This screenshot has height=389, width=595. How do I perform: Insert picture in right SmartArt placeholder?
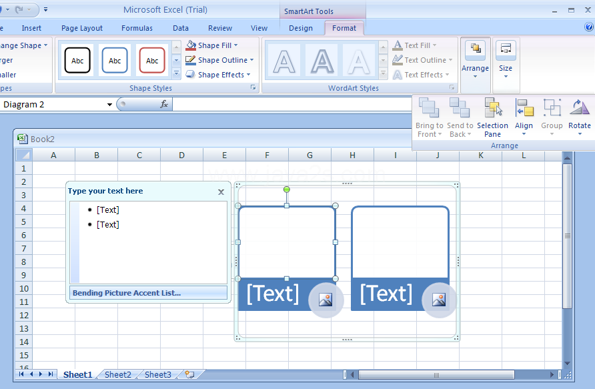click(439, 300)
